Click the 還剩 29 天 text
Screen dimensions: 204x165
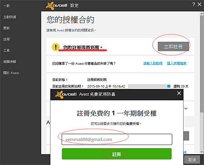[x=181, y=86]
